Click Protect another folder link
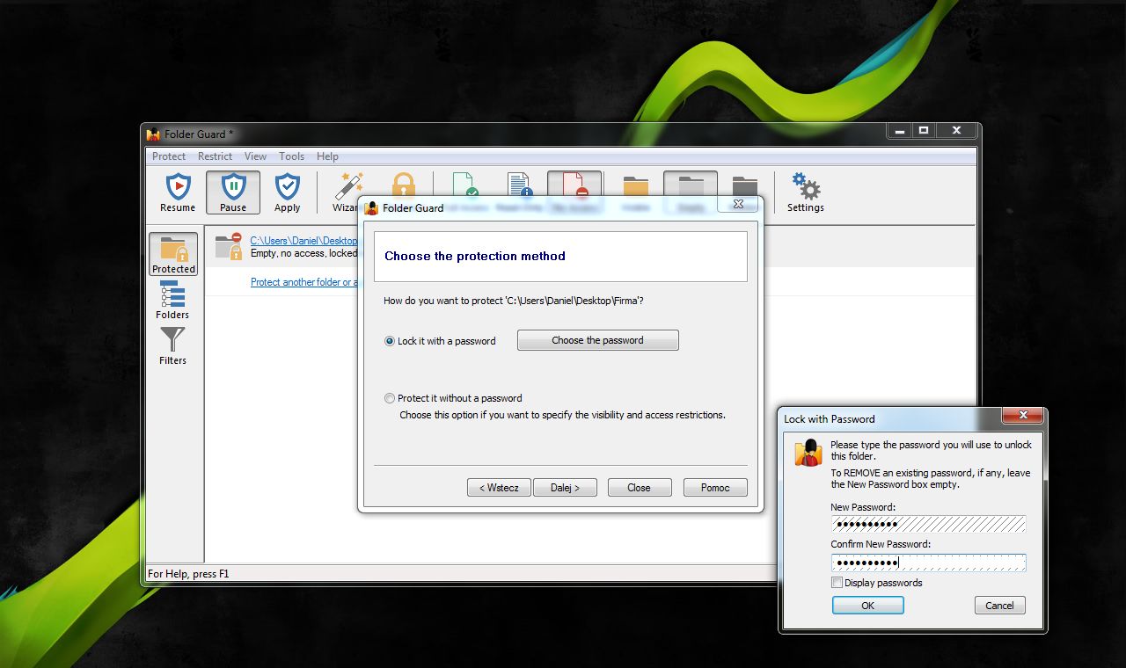Image resolution: width=1126 pixels, height=668 pixels. (304, 282)
